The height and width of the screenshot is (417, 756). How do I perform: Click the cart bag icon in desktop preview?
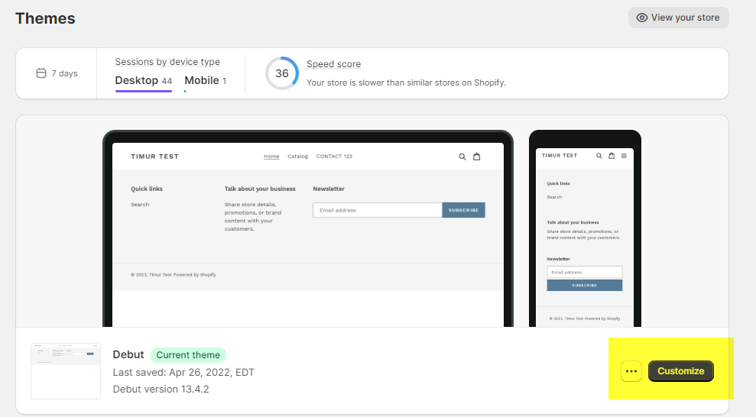(x=476, y=157)
